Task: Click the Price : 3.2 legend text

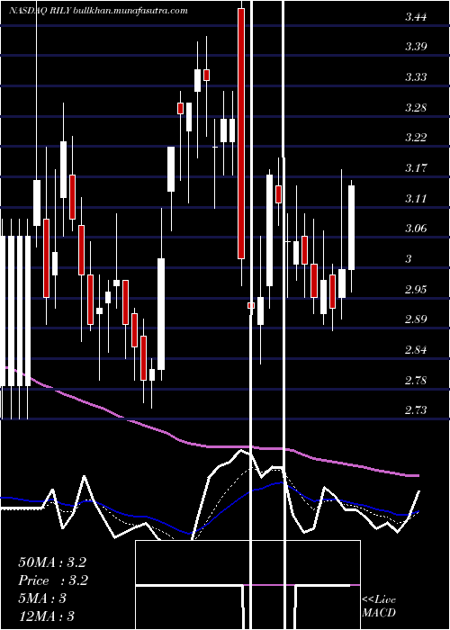Action: [53, 580]
